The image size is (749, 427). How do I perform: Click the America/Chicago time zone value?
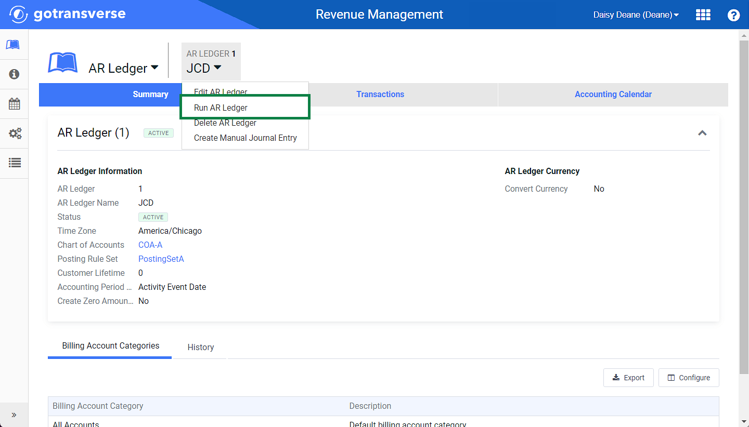click(170, 231)
